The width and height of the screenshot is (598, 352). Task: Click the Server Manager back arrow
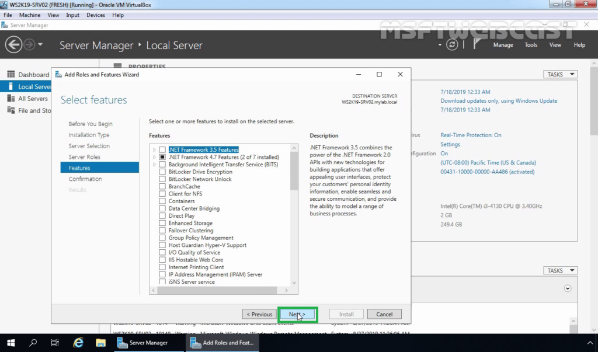tap(14, 44)
